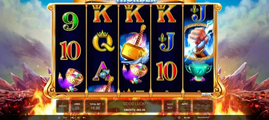This screenshot has height=120, width=269.
Task: Click the home icon beside EXIT
Action: 59,118
